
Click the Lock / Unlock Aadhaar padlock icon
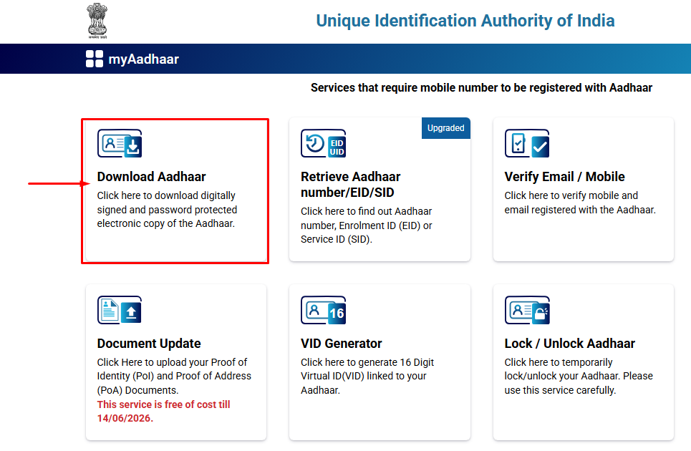pyautogui.click(x=527, y=310)
